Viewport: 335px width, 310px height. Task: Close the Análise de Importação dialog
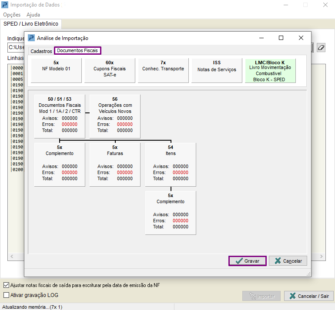pos(301,38)
